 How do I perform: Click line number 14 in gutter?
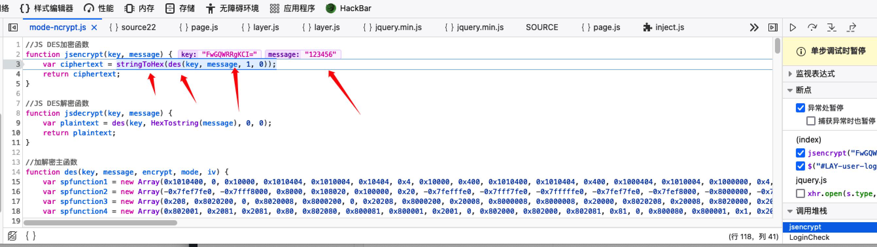coord(16,172)
